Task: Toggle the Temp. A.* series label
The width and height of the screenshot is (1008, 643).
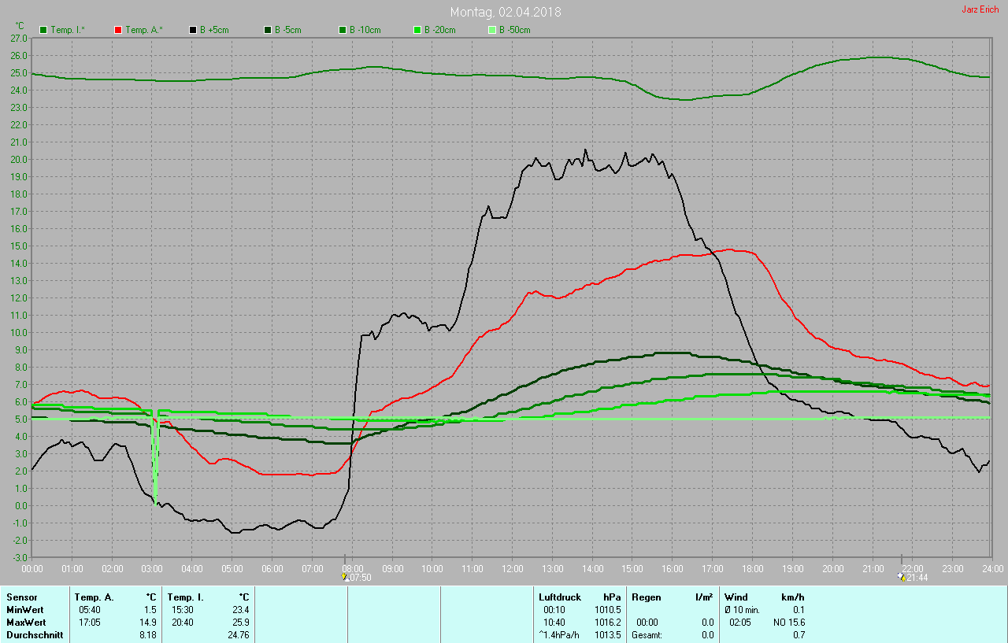Action: point(145,30)
